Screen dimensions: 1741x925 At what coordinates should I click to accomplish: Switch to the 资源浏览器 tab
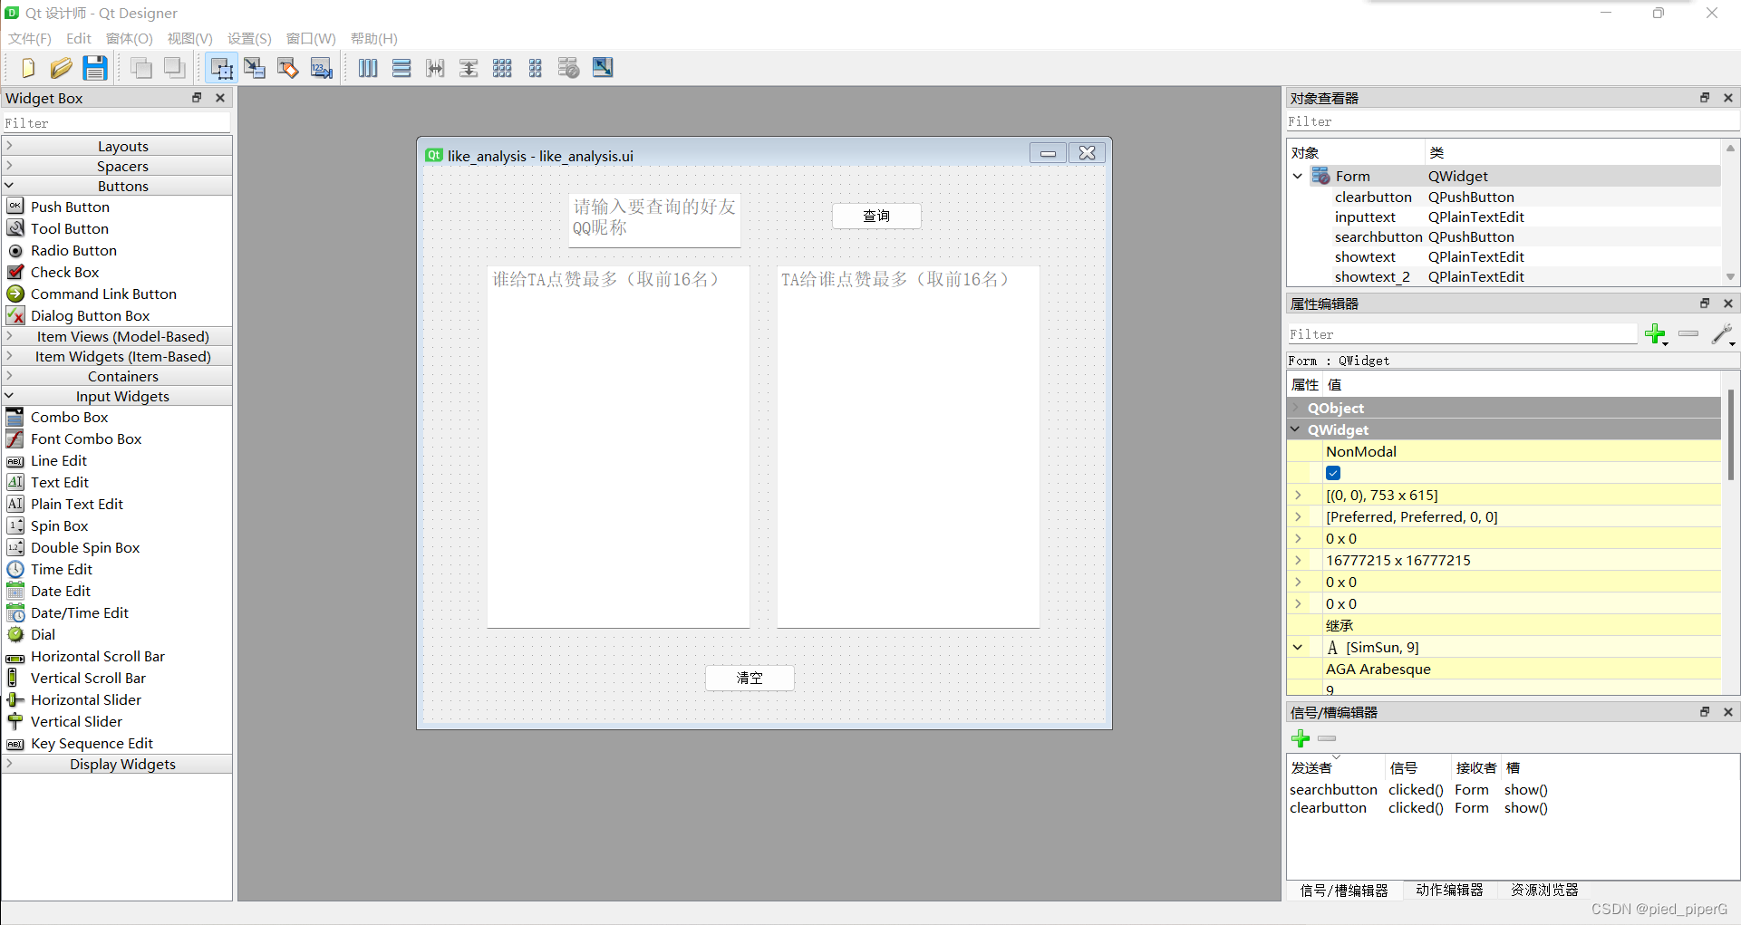1544,890
